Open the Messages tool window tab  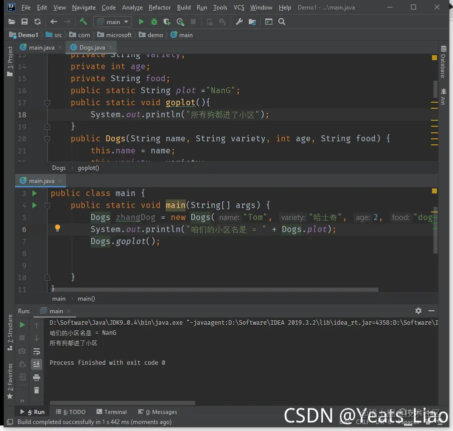tap(158, 412)
